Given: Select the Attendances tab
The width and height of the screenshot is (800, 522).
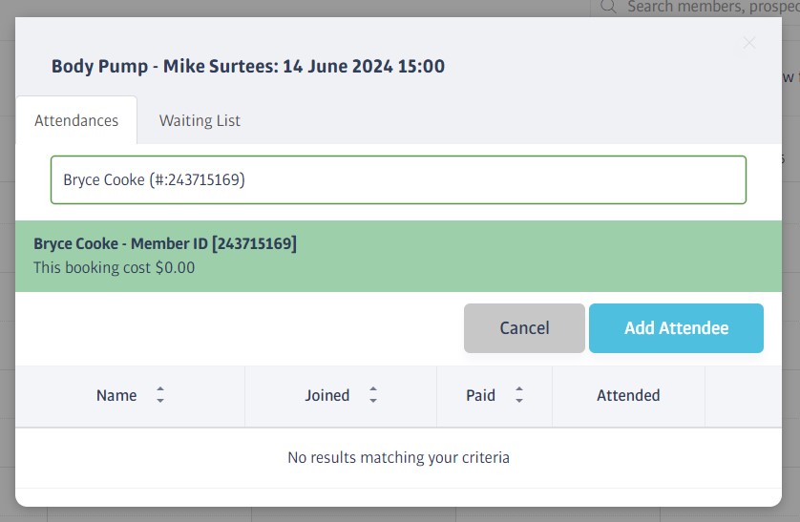Looking at the screenshot, I should tap(76, 121).
